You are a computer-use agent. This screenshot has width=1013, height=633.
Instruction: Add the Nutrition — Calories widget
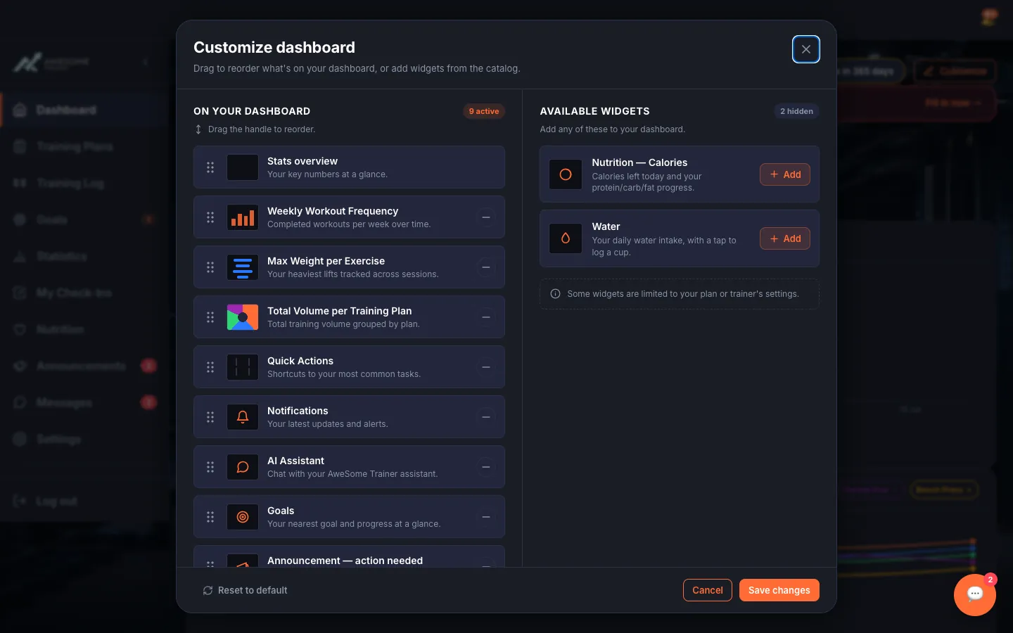coord(785,174)
